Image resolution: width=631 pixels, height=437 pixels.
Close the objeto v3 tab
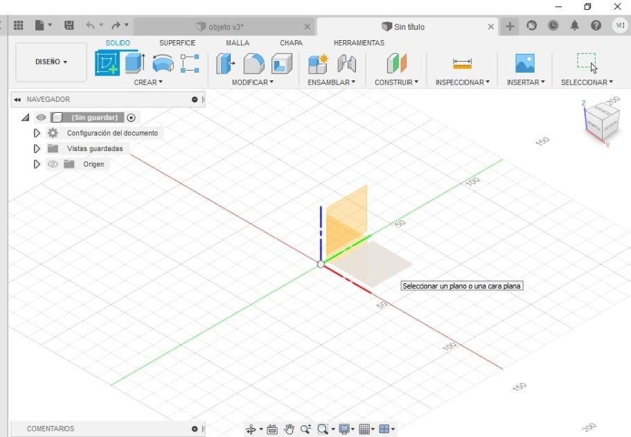click(x=307, y=27)
